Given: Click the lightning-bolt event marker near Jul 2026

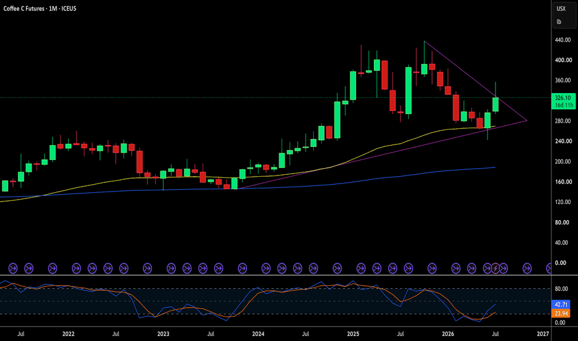Looking at the screenshot, I should click(496, 268).
